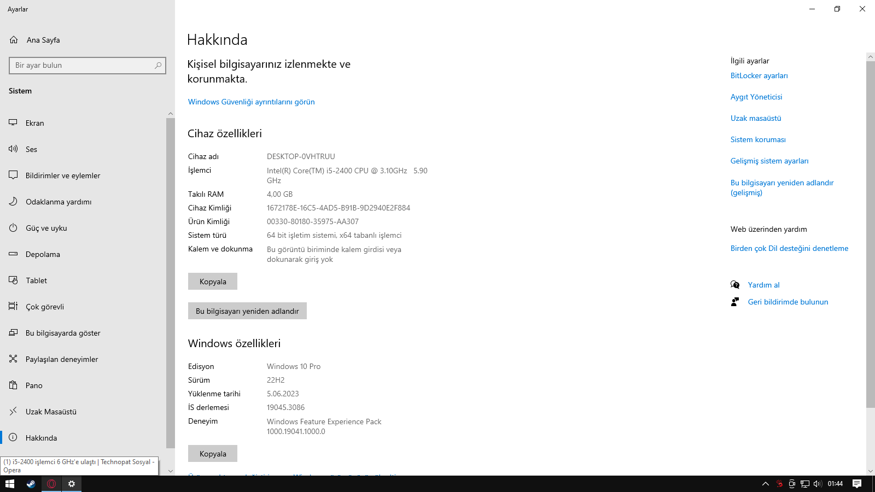Open Depolama storage icon
Viewport: 875px width, 492px height.
click(13, 254)
